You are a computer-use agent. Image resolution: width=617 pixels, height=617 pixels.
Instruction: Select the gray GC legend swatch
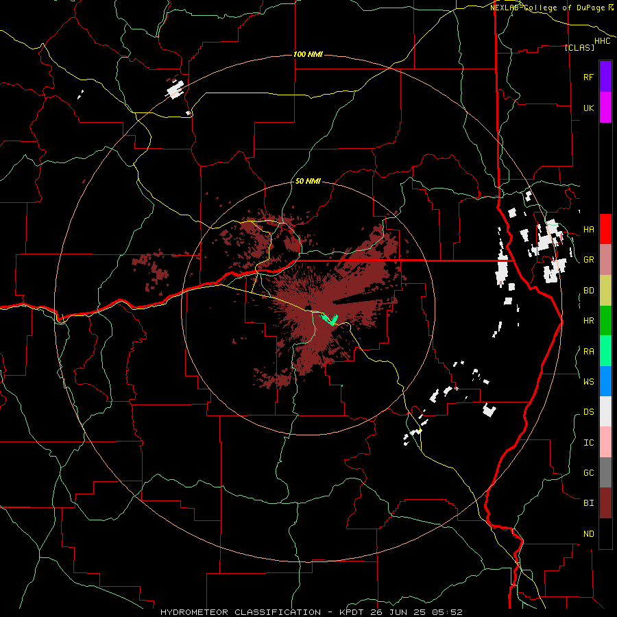(605, 472)
